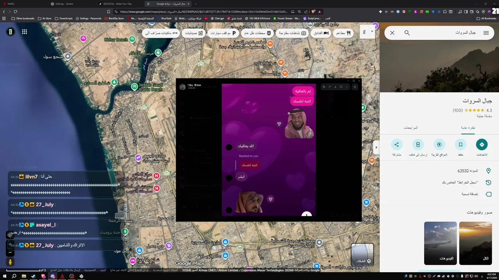Switch to Overview tab
Screen dimensions: 499x280
click(468, 128)
